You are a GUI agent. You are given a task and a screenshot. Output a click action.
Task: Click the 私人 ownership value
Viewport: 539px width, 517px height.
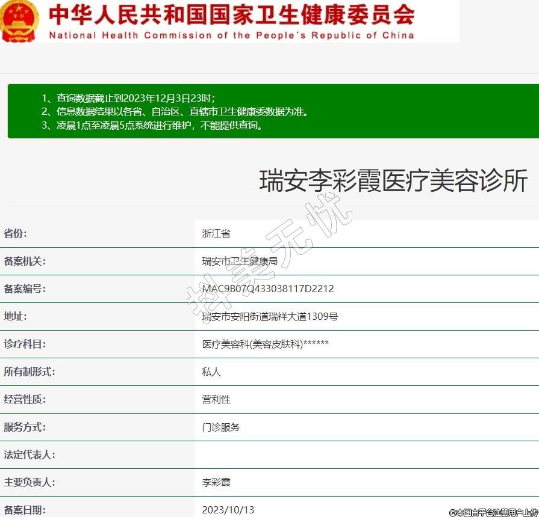coord(211,372)
